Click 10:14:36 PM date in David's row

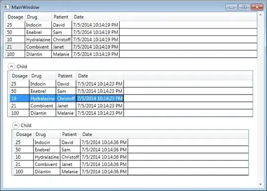104,142
